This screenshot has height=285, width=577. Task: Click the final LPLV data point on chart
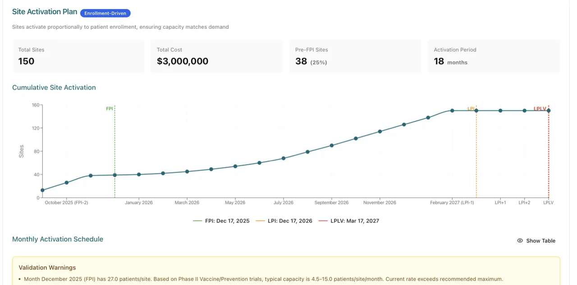[548, 110]
